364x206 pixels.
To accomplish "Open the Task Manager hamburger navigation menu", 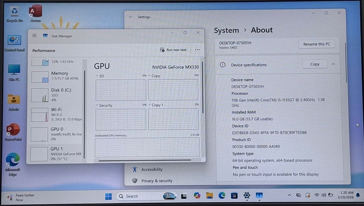I will [34, 36].
